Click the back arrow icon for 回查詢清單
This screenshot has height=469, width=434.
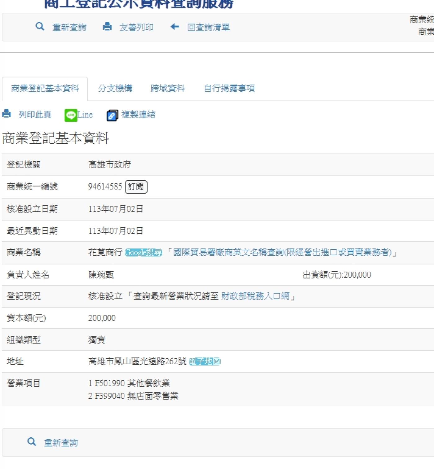[x=175, y=27]
